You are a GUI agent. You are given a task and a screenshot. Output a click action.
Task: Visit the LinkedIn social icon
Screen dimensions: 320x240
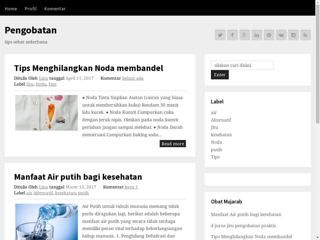(x=257, y=35)
